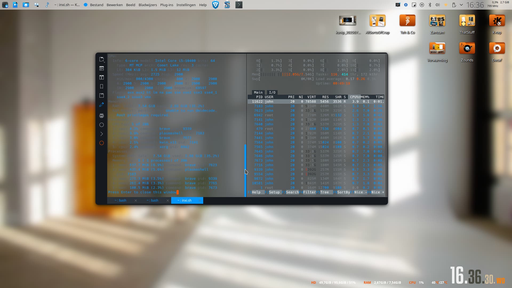Open the Bladwijzers menu

pyautogui.click(x=147, y=5)
